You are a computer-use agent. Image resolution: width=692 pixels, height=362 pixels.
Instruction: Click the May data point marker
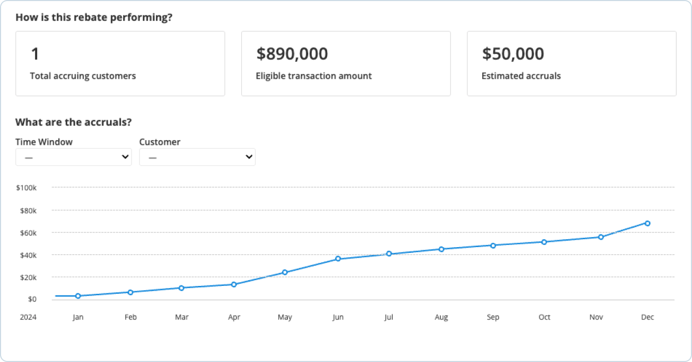pyautogui.click(x=285, y=272)
